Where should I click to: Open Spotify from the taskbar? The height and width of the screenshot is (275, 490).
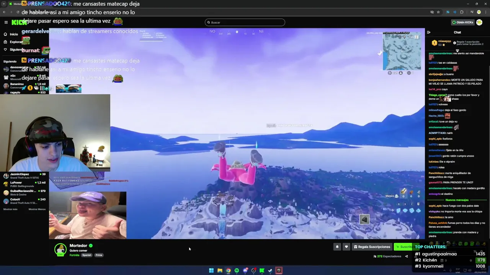pos(237,270)
